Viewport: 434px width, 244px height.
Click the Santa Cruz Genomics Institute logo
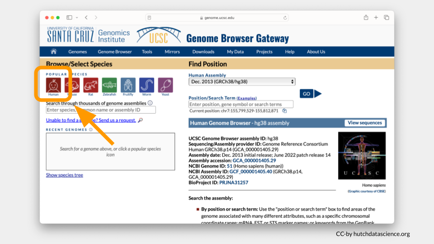(89, 35)
